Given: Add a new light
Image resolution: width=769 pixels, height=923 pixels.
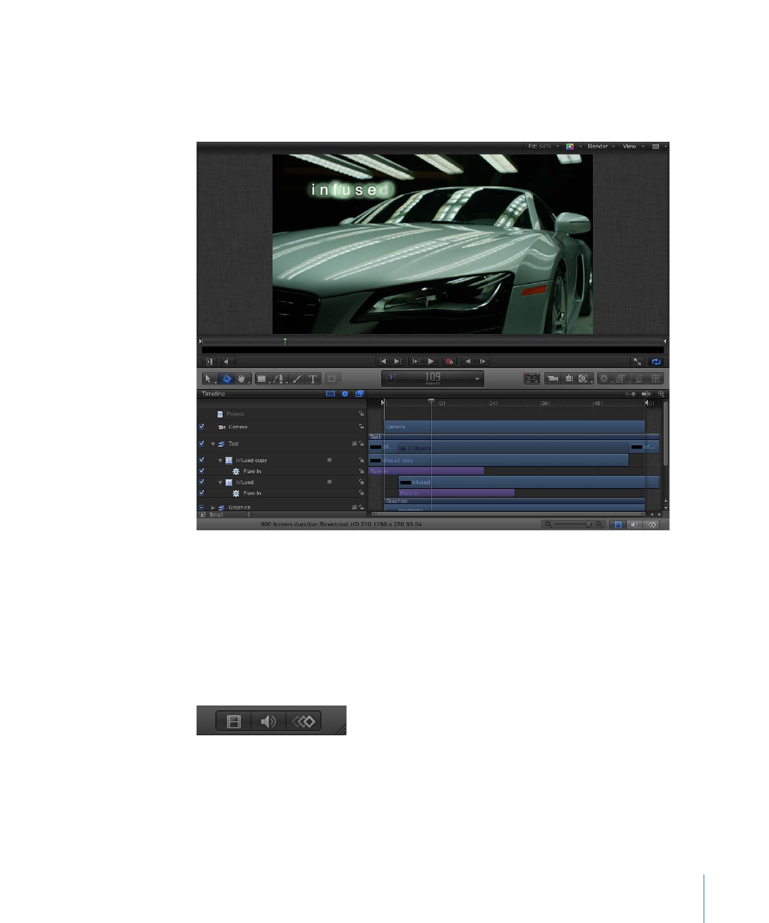Looking at the screenshot, I should click(568, 379).
